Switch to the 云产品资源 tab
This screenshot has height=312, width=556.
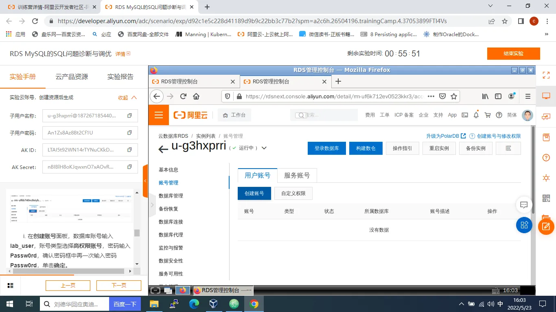coord(72,76)
